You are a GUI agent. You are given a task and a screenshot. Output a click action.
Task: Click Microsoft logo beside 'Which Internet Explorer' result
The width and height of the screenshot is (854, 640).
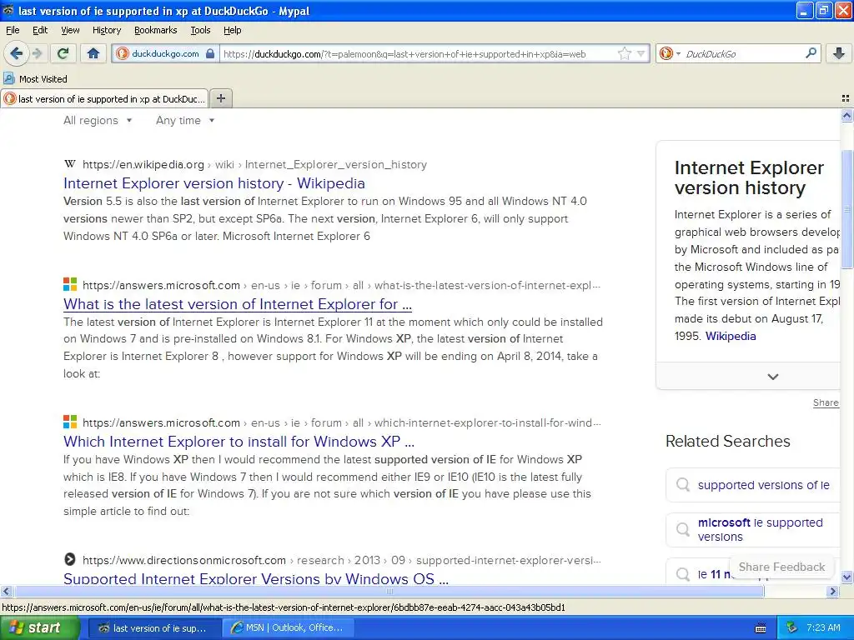[x=70, y=422]
